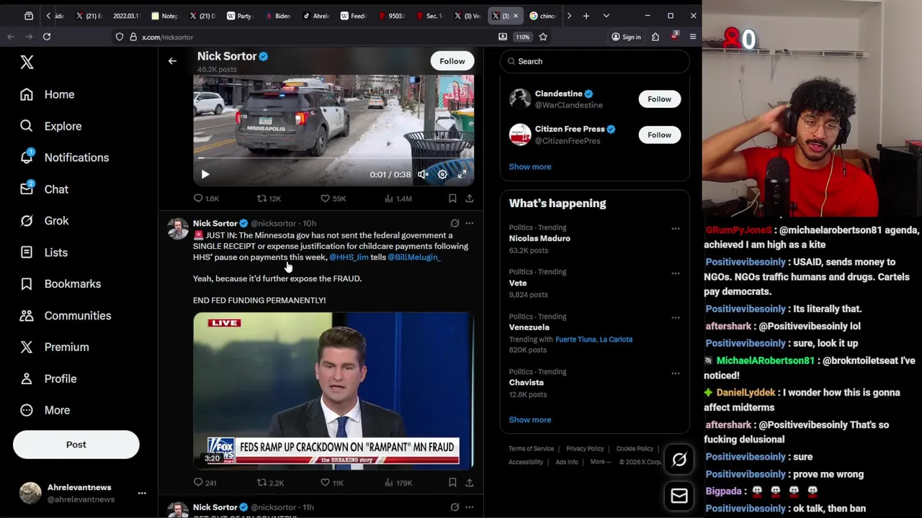
Task: Open more options for Venezuela trend
Action: (676, 317)
